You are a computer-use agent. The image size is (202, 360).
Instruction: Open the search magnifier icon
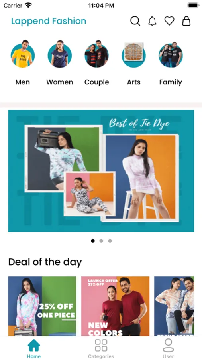(x=135, y=21)
